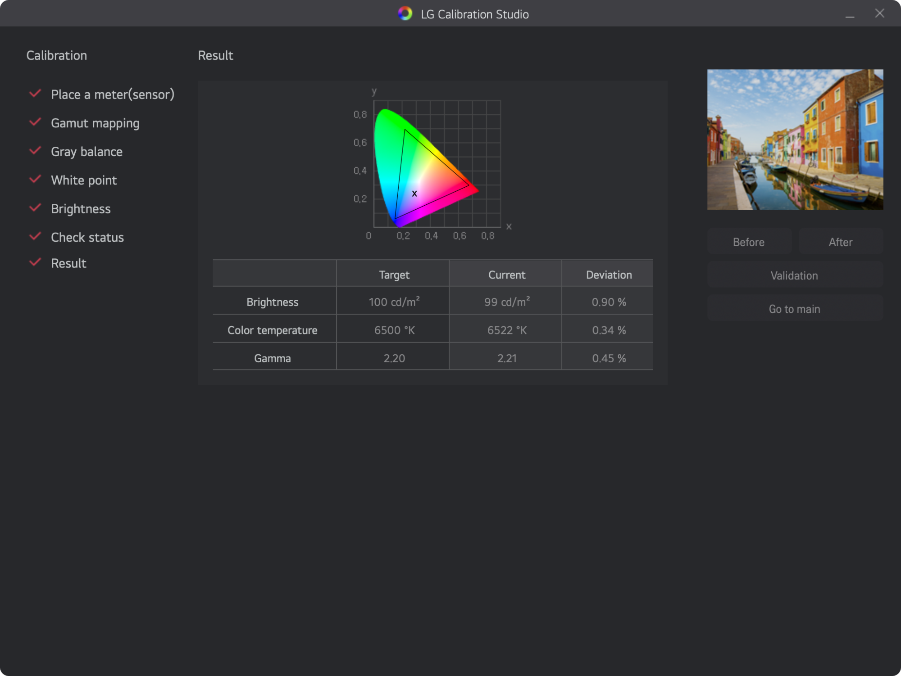Click the LG Calibration Studio logo icon
Viewport: 901px width, 676px height.
point(405,14)
